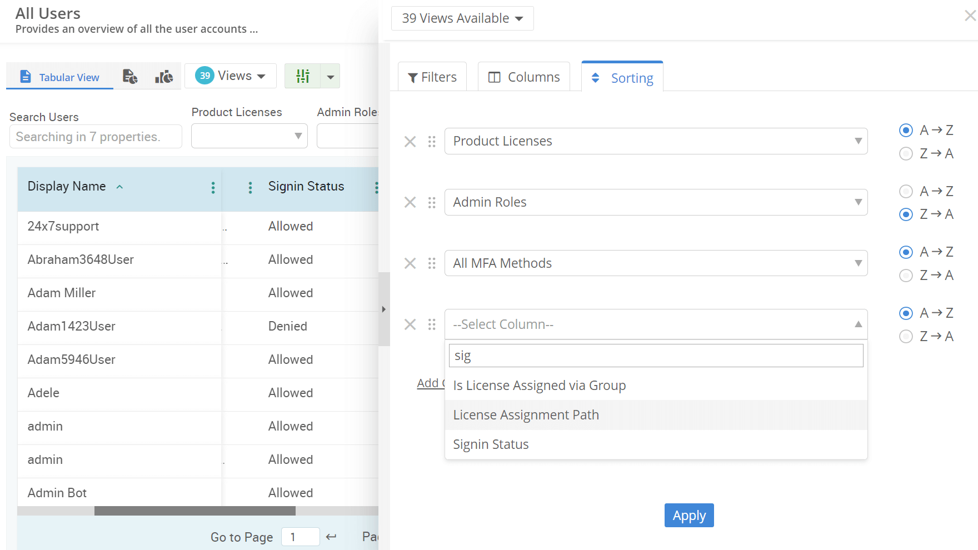The width and height of the screenshot is (978, 550).
Task: Open the chart view icon
Action: [163, 77]
